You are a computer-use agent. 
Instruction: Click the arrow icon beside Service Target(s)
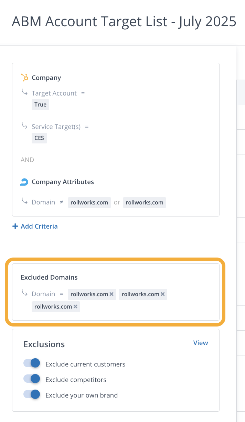pos(24,126)
